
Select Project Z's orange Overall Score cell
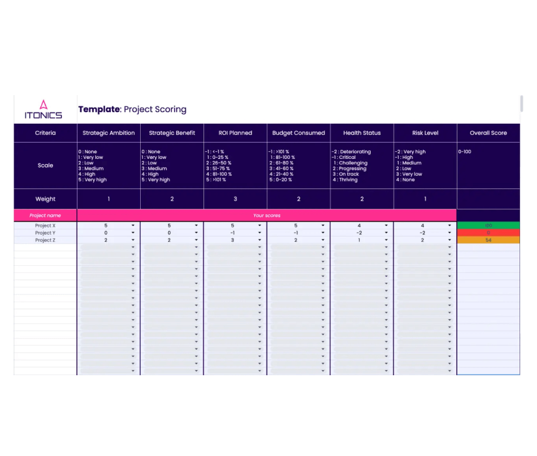click(x=489, y=240)
